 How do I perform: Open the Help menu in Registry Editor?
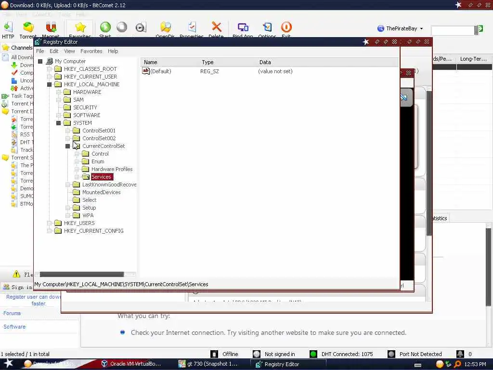pos(113,51)
